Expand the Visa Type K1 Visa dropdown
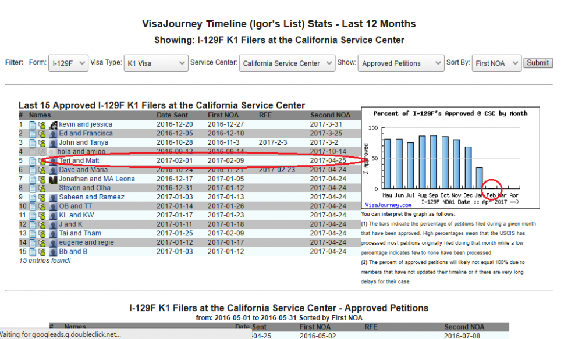This screenshot has height=339, width=582. click(156, 63)
